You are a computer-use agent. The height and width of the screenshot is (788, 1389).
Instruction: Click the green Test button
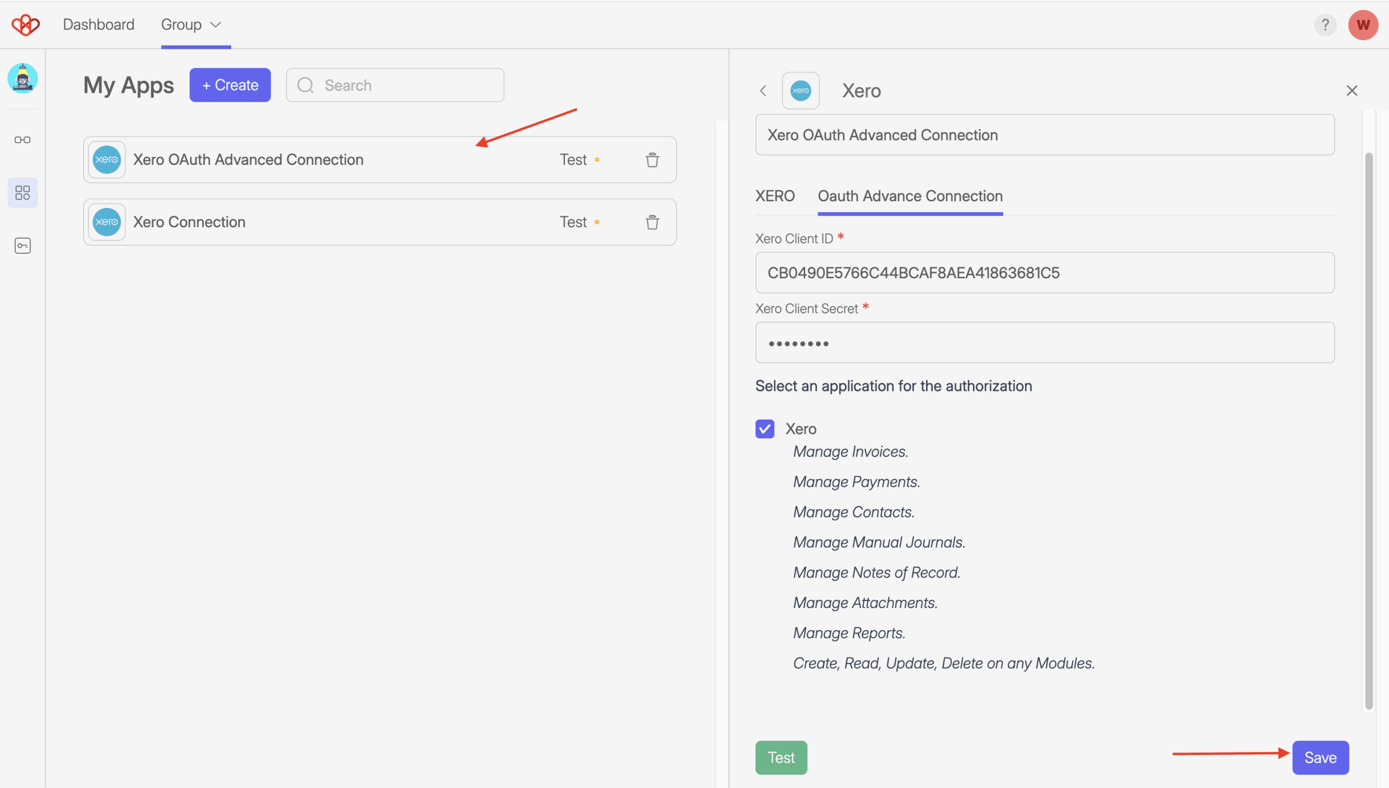(x=781, y=757)
